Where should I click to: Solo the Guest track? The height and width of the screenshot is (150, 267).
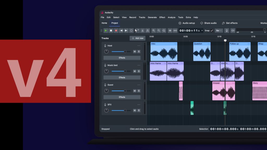[x=139, y=91]
